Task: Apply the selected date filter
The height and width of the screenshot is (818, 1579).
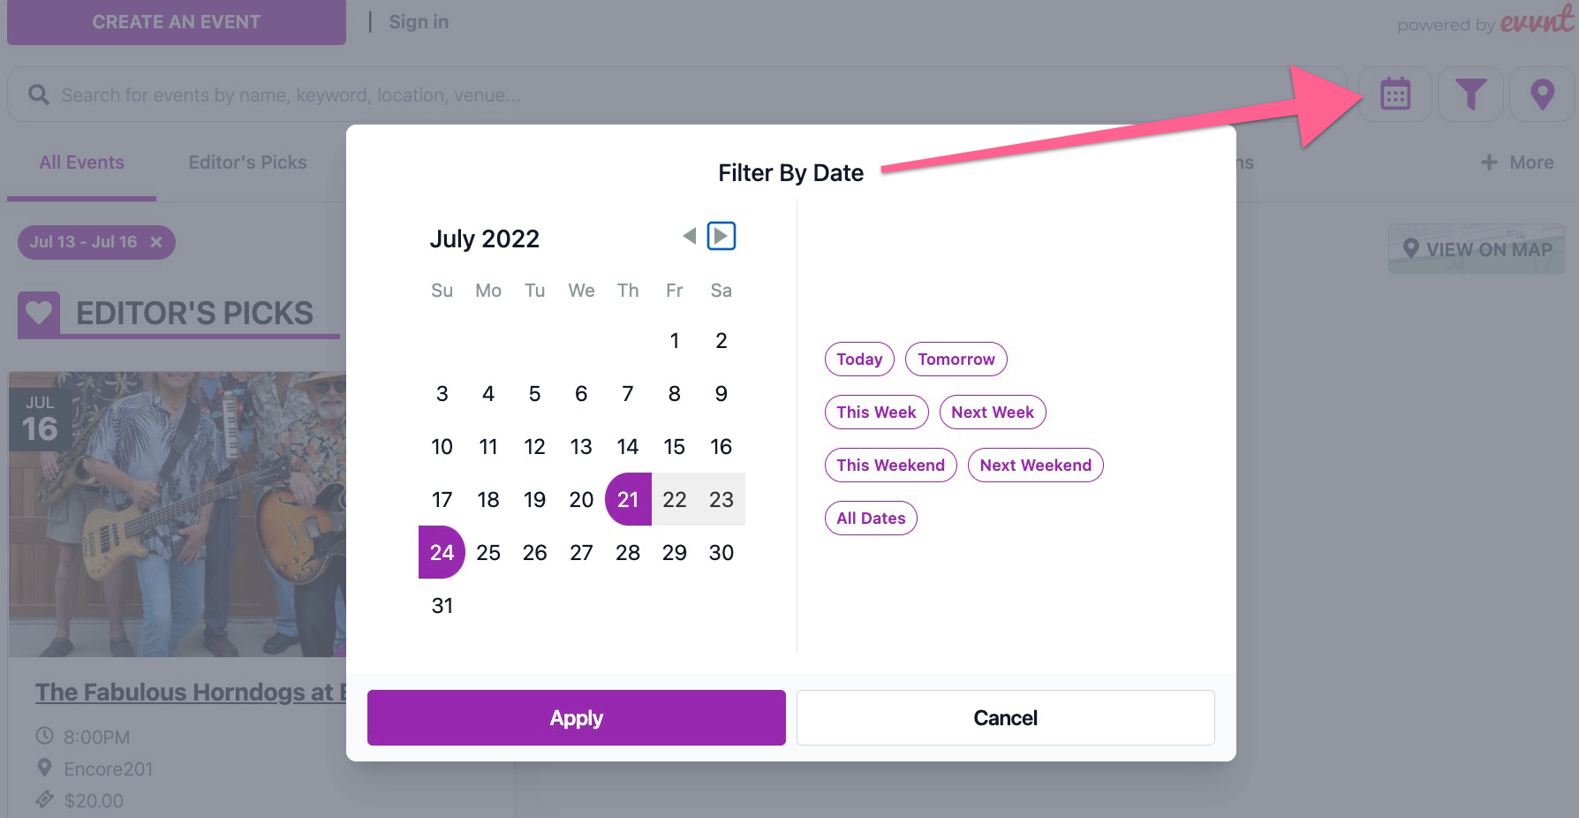Action: [577, 718]
